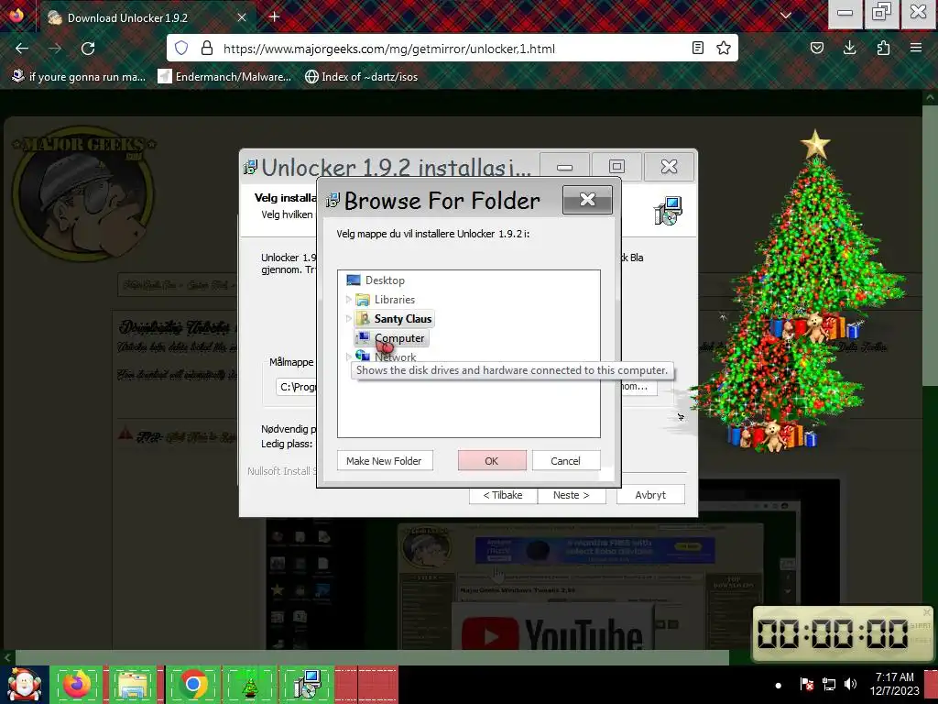Switch to Unlocker installer taskbar icon
This screenshot has width=938, height=704.
(x=308, y=684)
